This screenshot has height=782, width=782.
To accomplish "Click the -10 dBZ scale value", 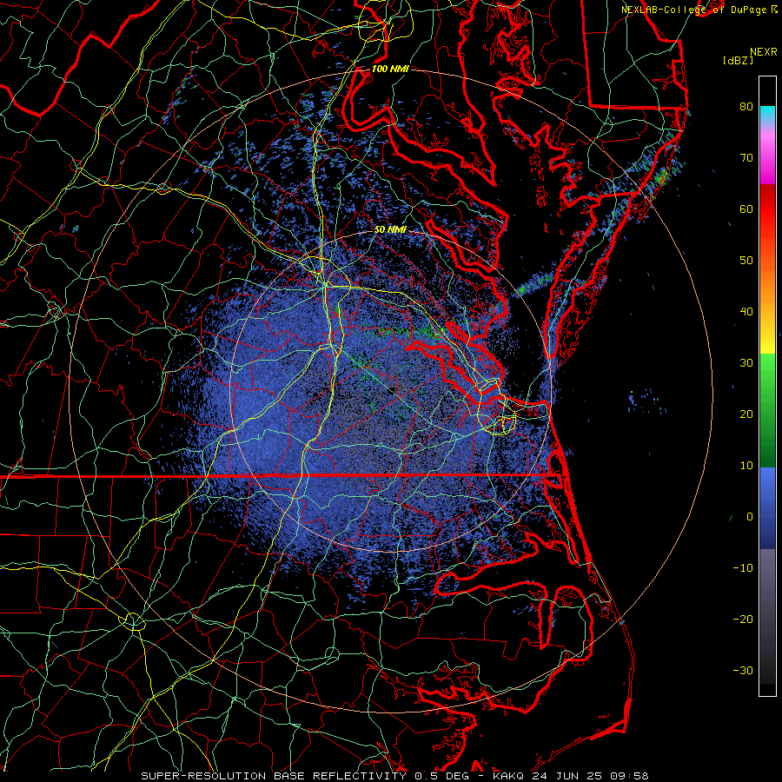I will pos(743,568).
